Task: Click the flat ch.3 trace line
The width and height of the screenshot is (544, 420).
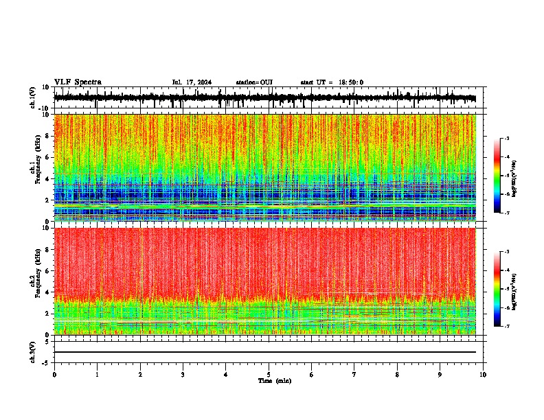Action: coord(265,352)
